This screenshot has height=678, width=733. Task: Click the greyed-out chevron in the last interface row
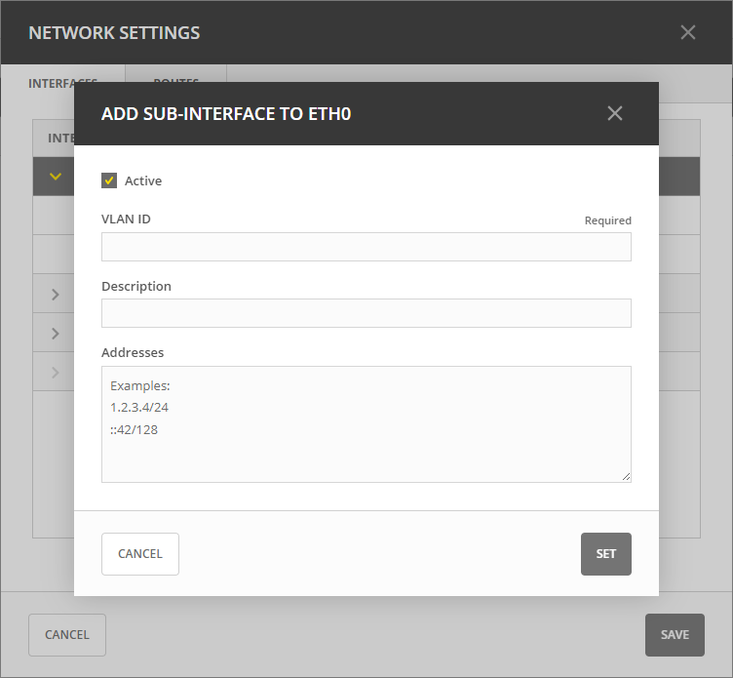pos(56,373)
